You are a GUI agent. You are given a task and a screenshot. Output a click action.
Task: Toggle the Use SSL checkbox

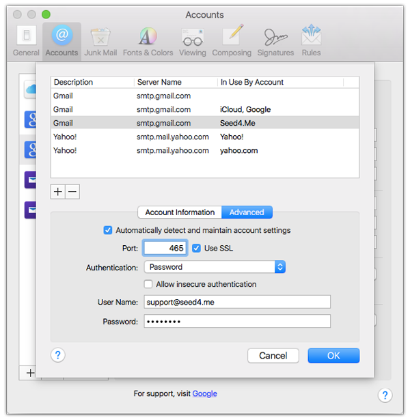196,249
